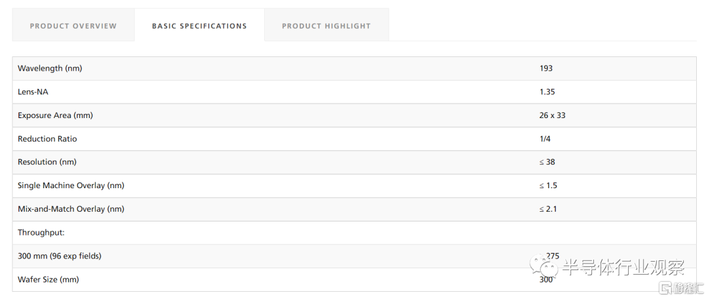Click the Lens-NA row label
708x299 pixels.
[x=33, y=92]
